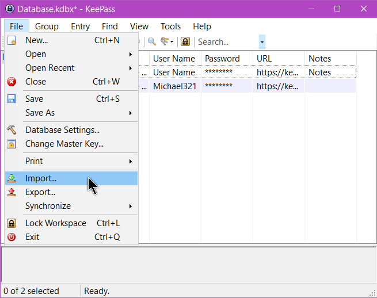Screen dimensions: 377x298
Task: Open the Find menu
Action: pyautogui.click(x=109, y=26)
